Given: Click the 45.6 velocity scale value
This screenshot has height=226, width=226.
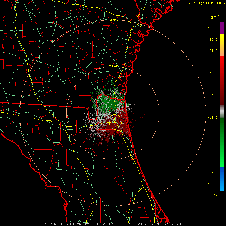Looking at the screenshot, I should (x=214, y=73).
